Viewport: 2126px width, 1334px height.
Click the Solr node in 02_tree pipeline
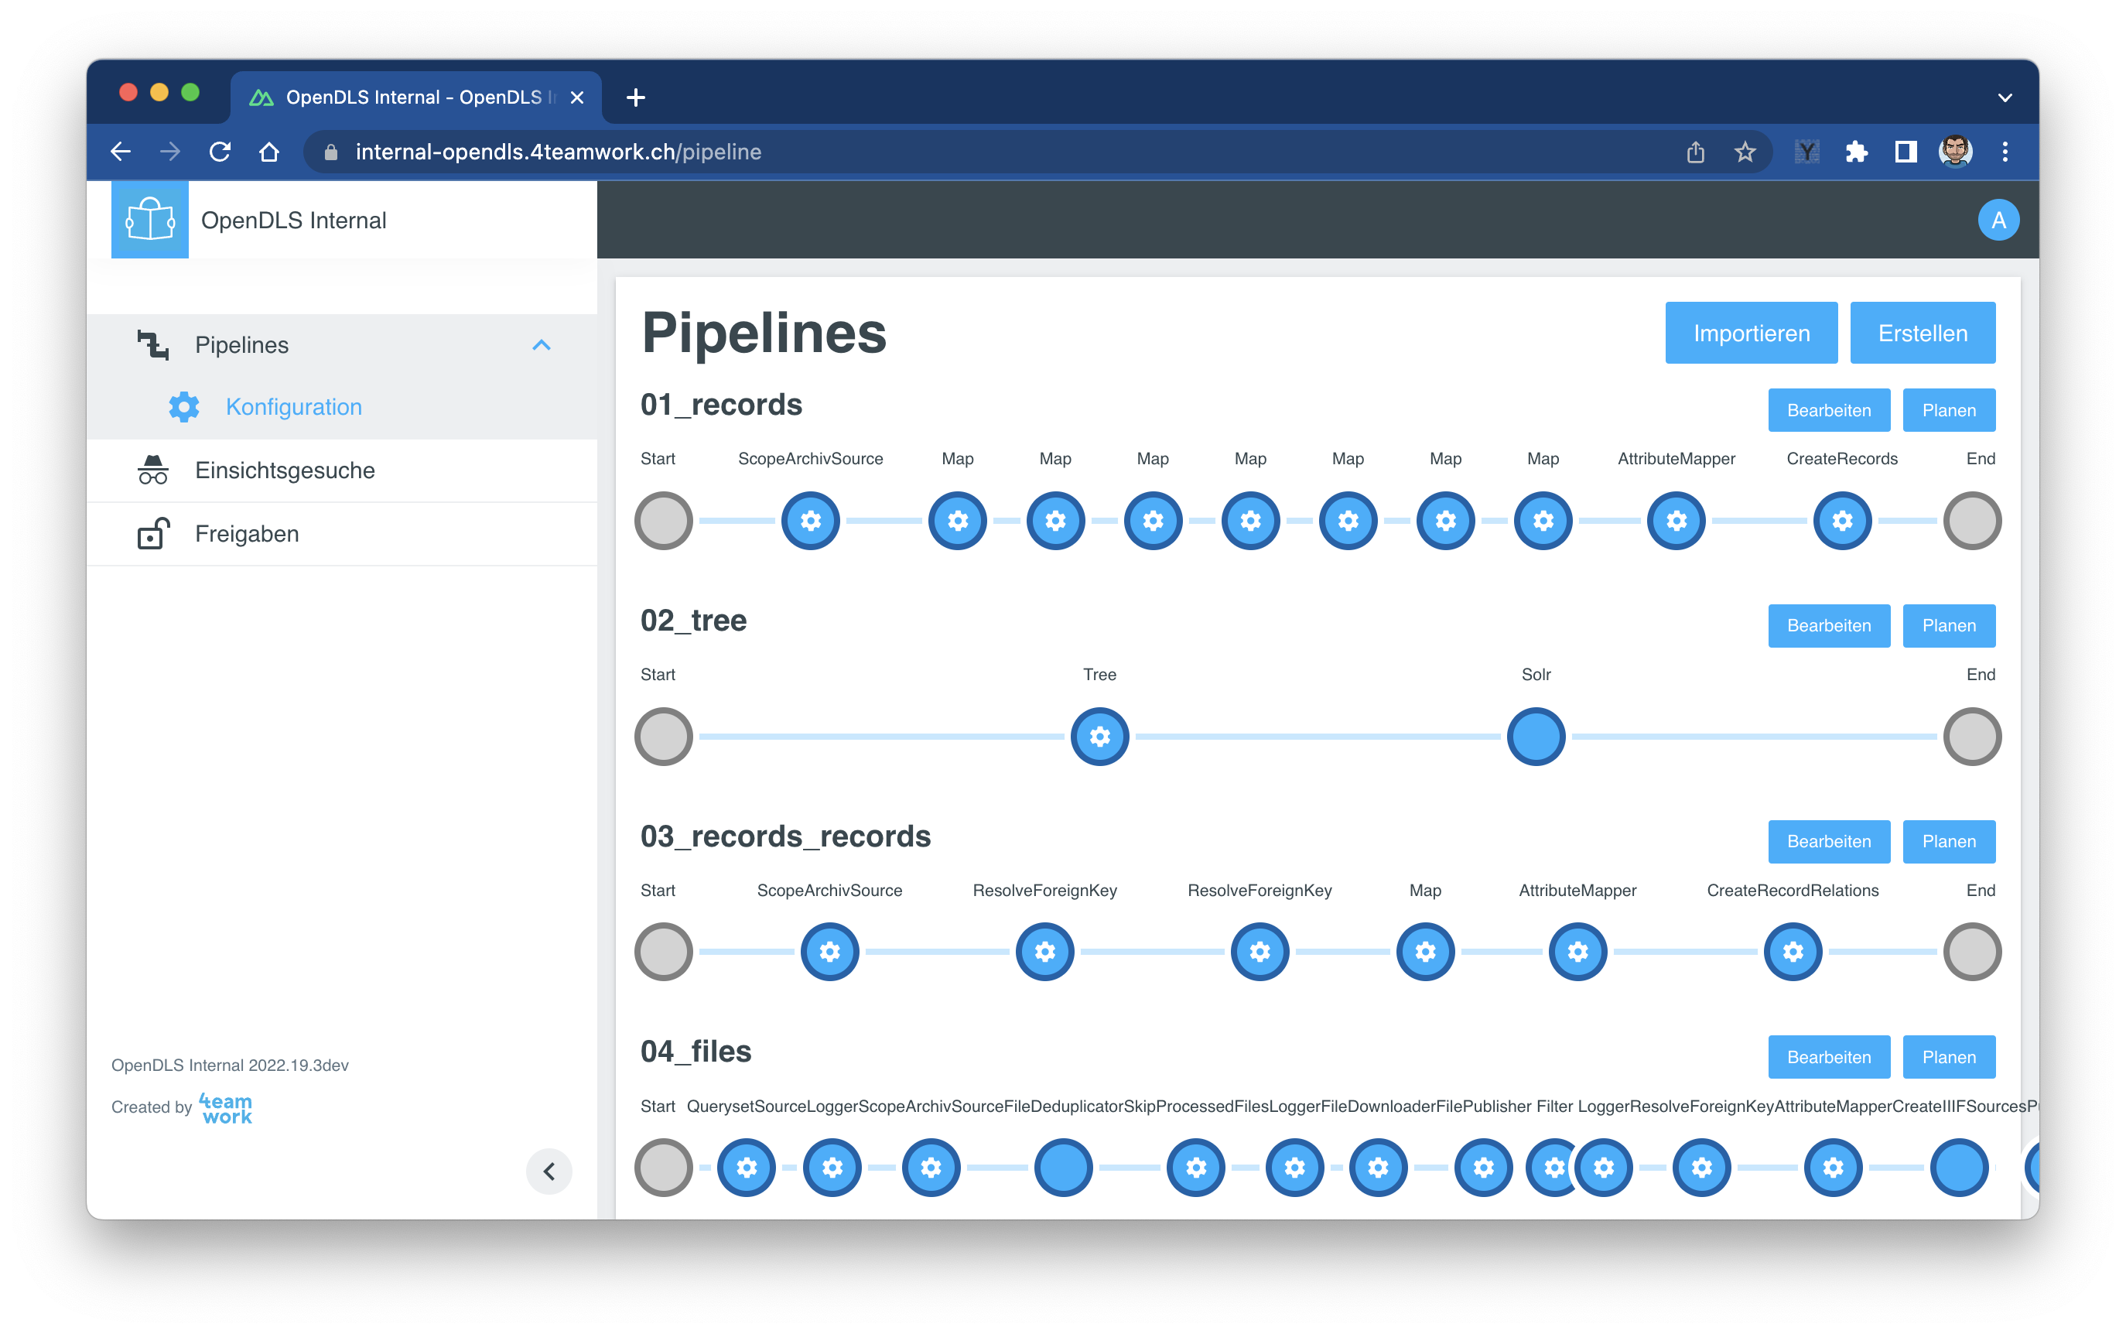click(x=1535, y=736)
